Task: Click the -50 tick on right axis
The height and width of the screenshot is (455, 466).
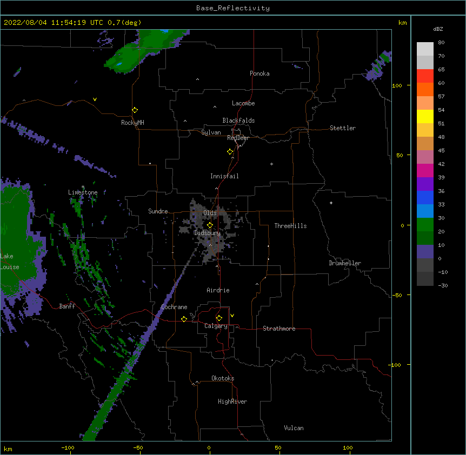Action: pyautogui.click(x=397, y=295)
